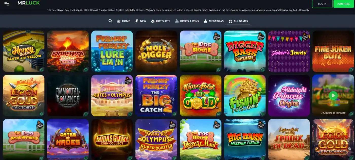The image size is (355, 160).
Task: Click the Log In button
Action: pos(322,4)
